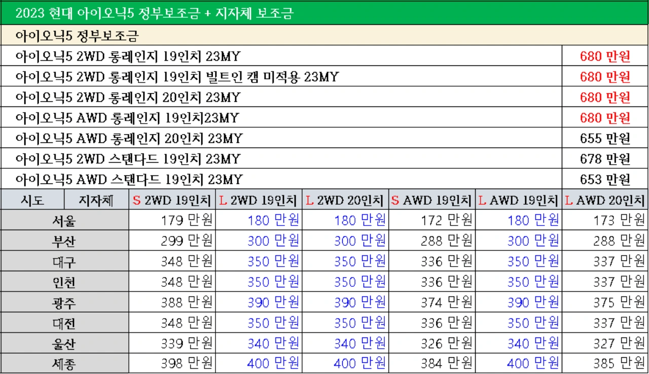
Task: Click 375 만원 in the 광주 row
Action: tap(620, 303)
